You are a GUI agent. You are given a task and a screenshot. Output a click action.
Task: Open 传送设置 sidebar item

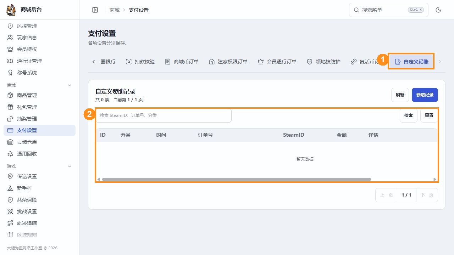pos(39,176)
